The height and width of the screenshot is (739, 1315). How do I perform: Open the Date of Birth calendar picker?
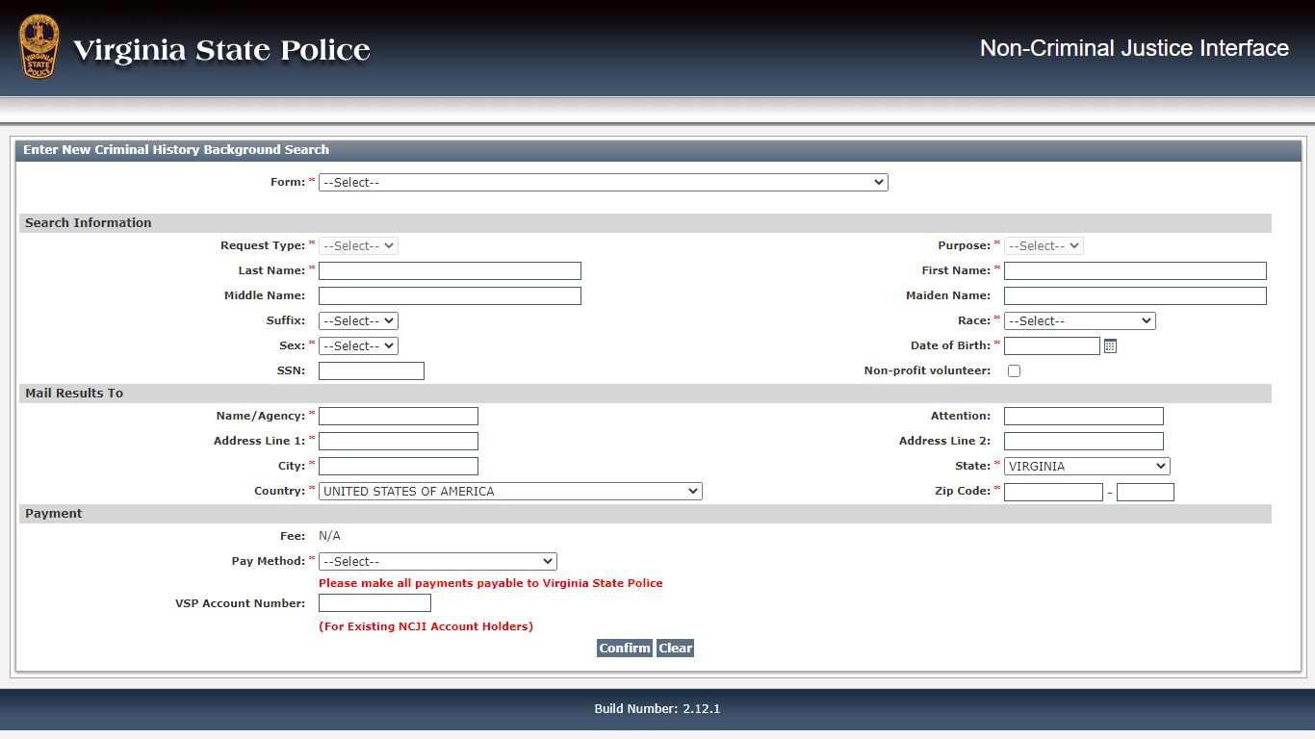pyautogui.click(x=1110, y=346)
